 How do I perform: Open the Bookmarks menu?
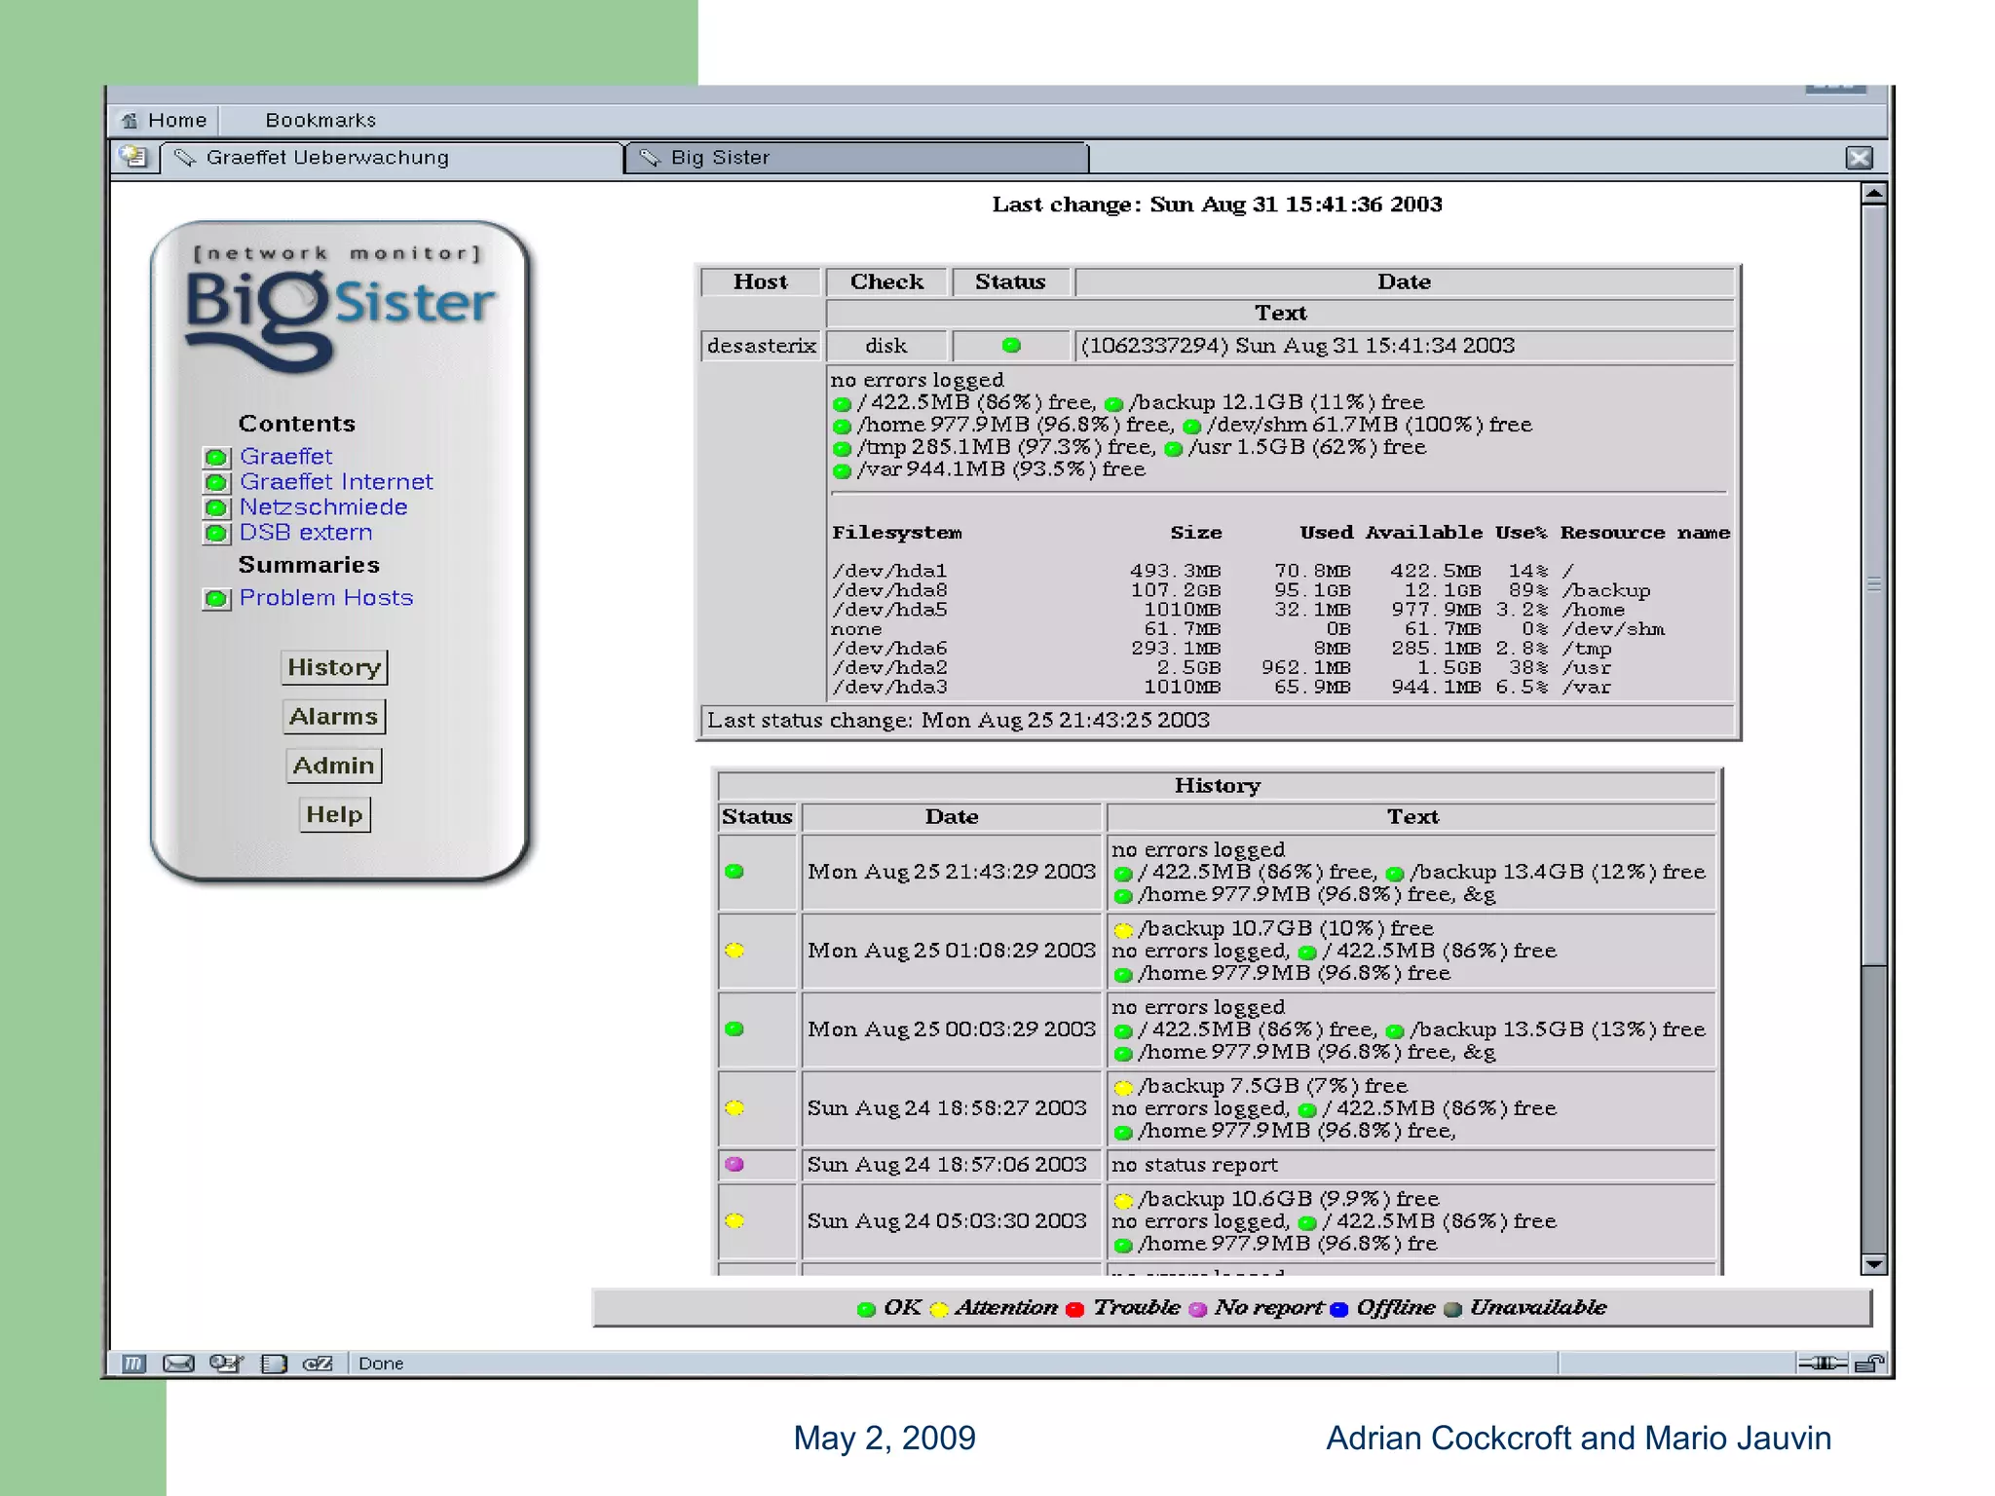tap(320, 120)
